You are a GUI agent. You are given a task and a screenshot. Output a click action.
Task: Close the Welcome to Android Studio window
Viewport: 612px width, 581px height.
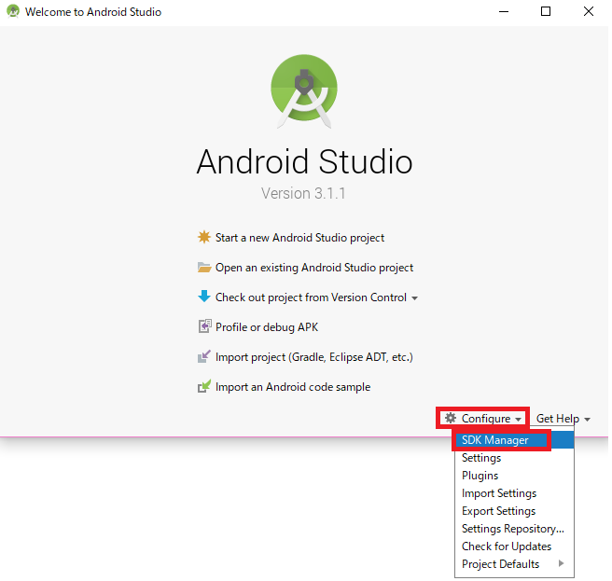click(589, 12)
